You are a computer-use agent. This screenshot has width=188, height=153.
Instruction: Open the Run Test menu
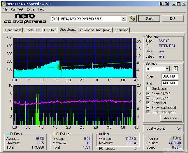(17, 9)
